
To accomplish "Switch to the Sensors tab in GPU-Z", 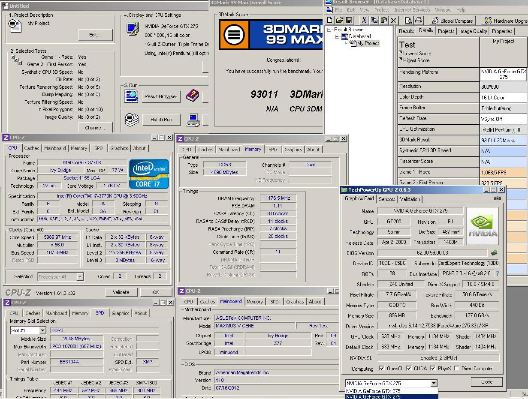I will (x=387, y=199).
